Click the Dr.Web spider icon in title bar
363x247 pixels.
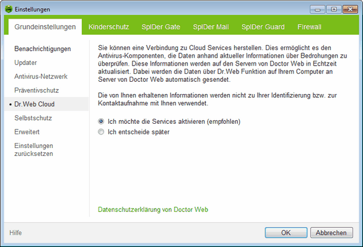(9, 9)
